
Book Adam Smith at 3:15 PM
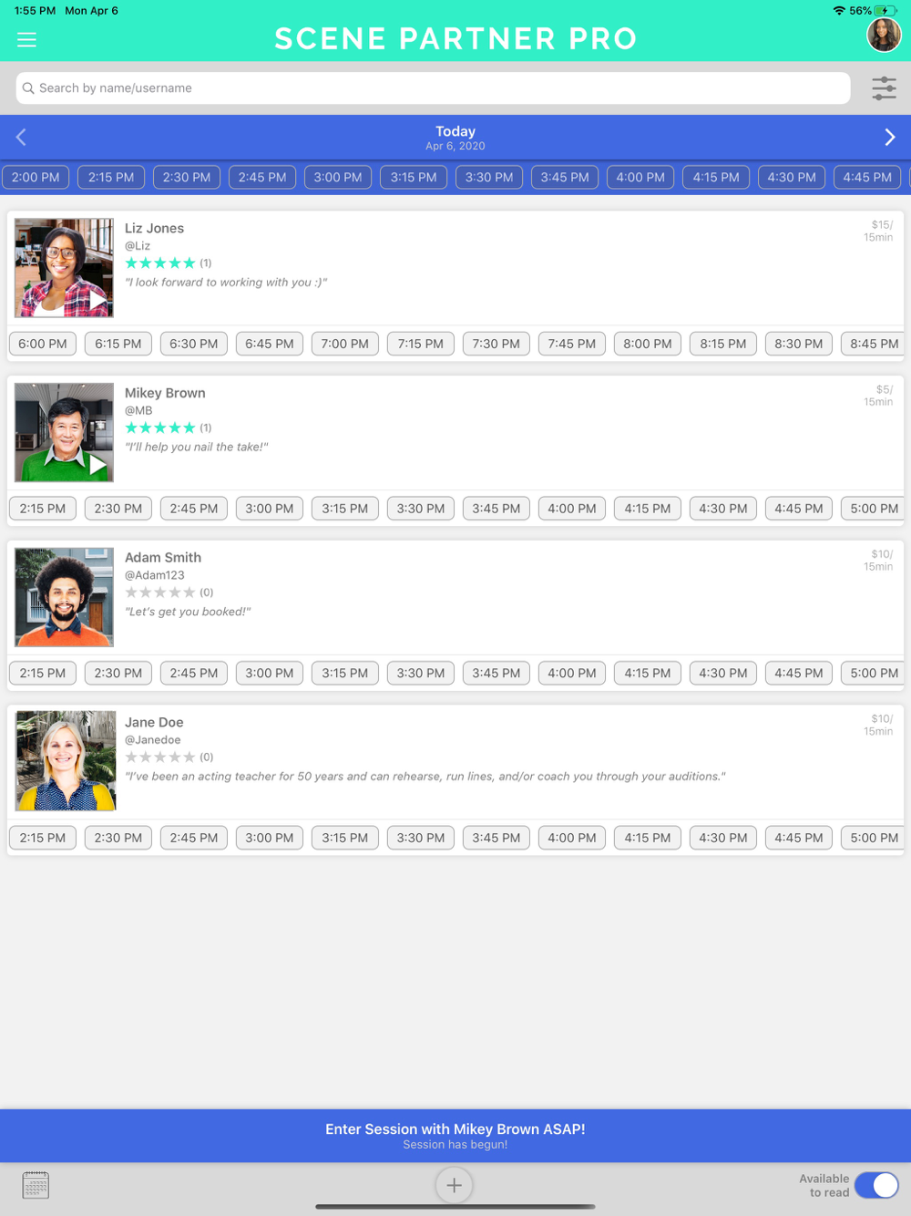[345, 673]
